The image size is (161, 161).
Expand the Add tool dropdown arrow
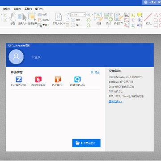(x=108, y=26)
